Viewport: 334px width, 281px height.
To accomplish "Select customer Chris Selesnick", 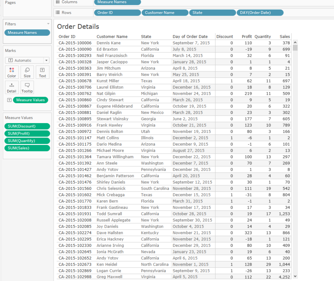I will coord(111,189).
